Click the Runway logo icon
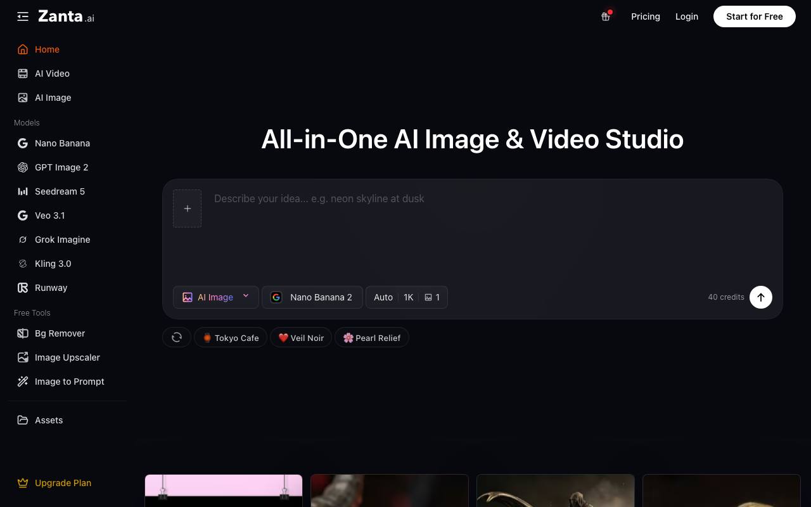Viewport: 811px width, 507px height. [23, 288]
